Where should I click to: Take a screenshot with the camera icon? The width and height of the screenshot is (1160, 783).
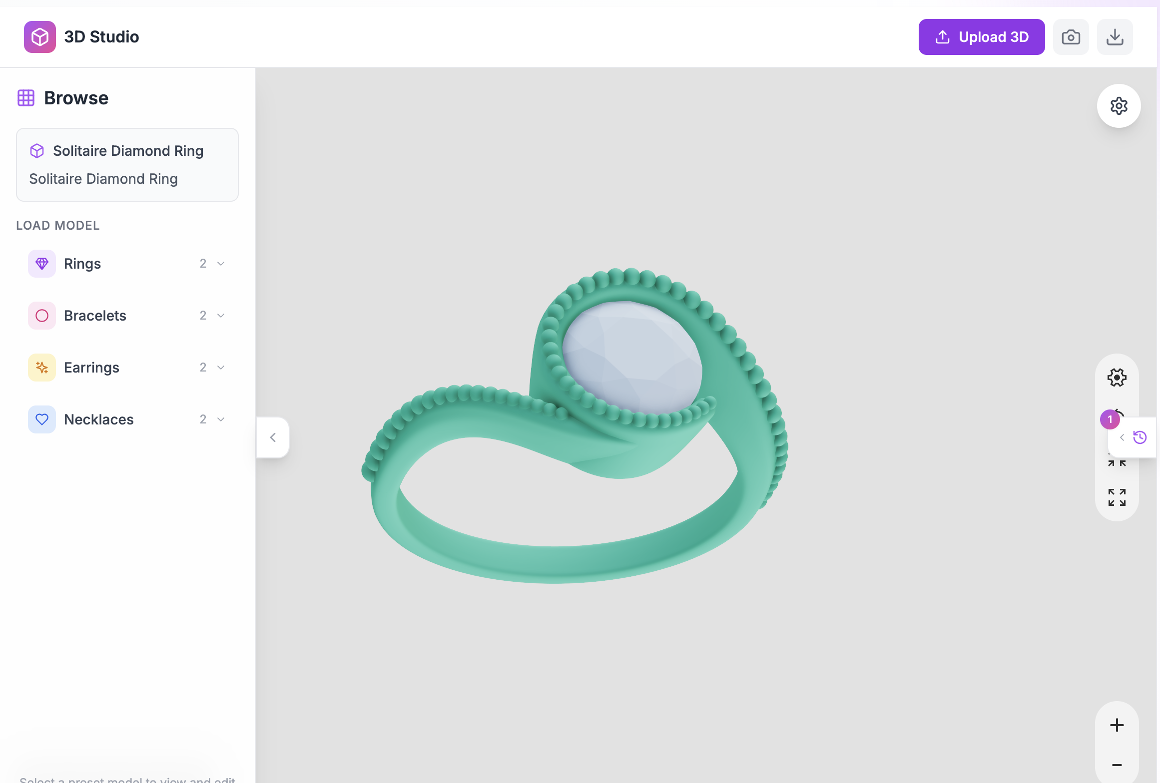point(1071,37)
